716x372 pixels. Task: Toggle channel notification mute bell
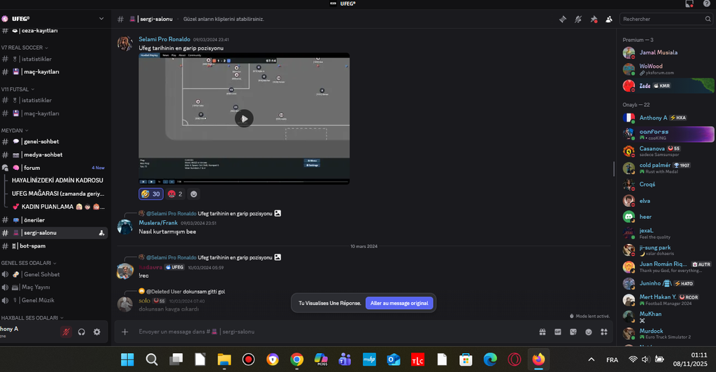(x=578, y=19)
